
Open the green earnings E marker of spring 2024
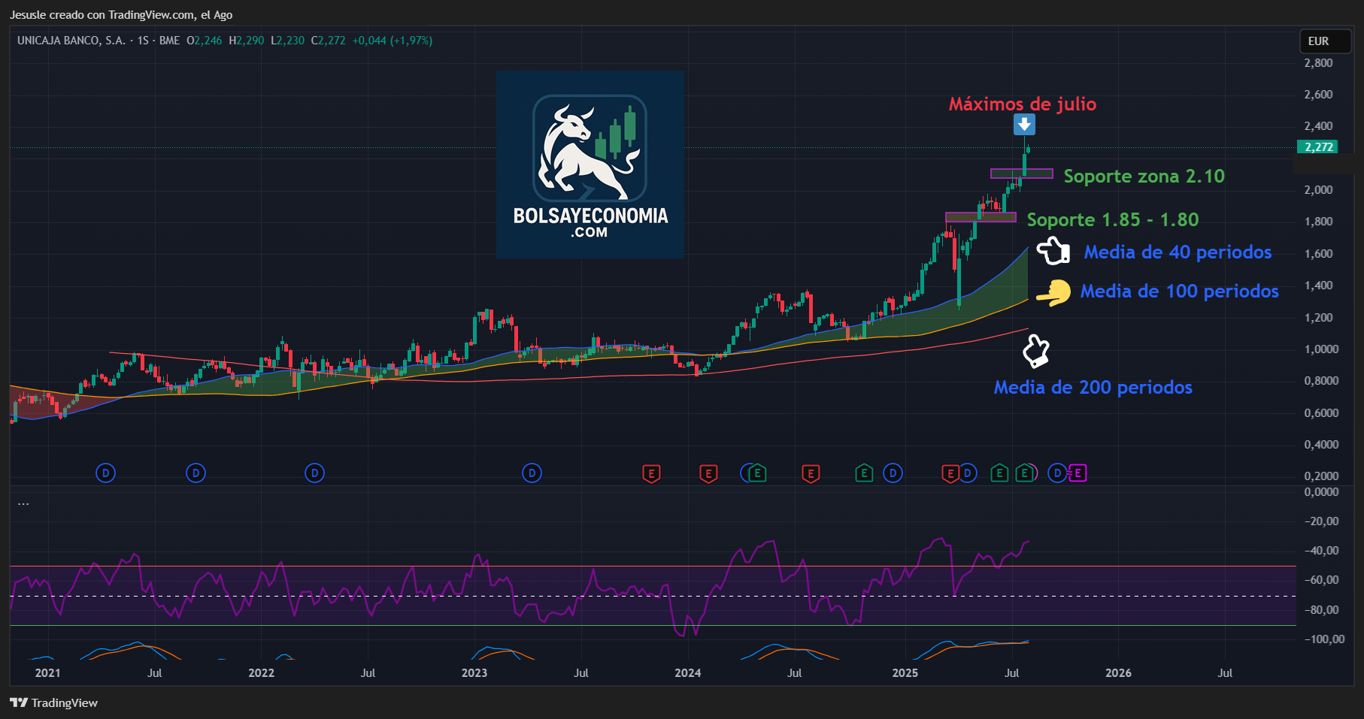click(x=758, y=473)
